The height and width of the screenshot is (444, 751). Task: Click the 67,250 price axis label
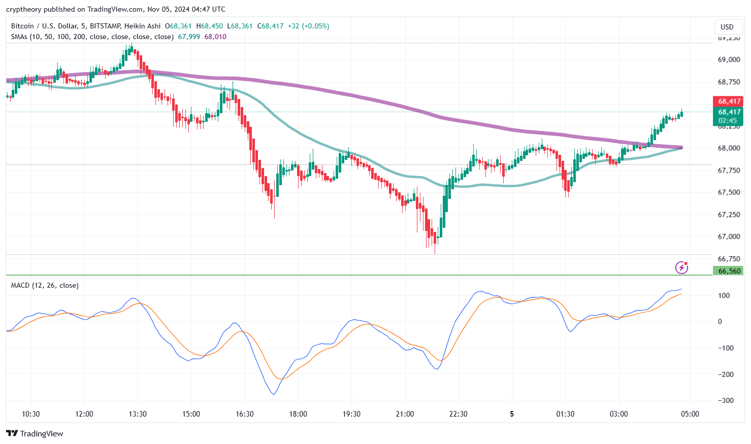(x=729, y=215)
